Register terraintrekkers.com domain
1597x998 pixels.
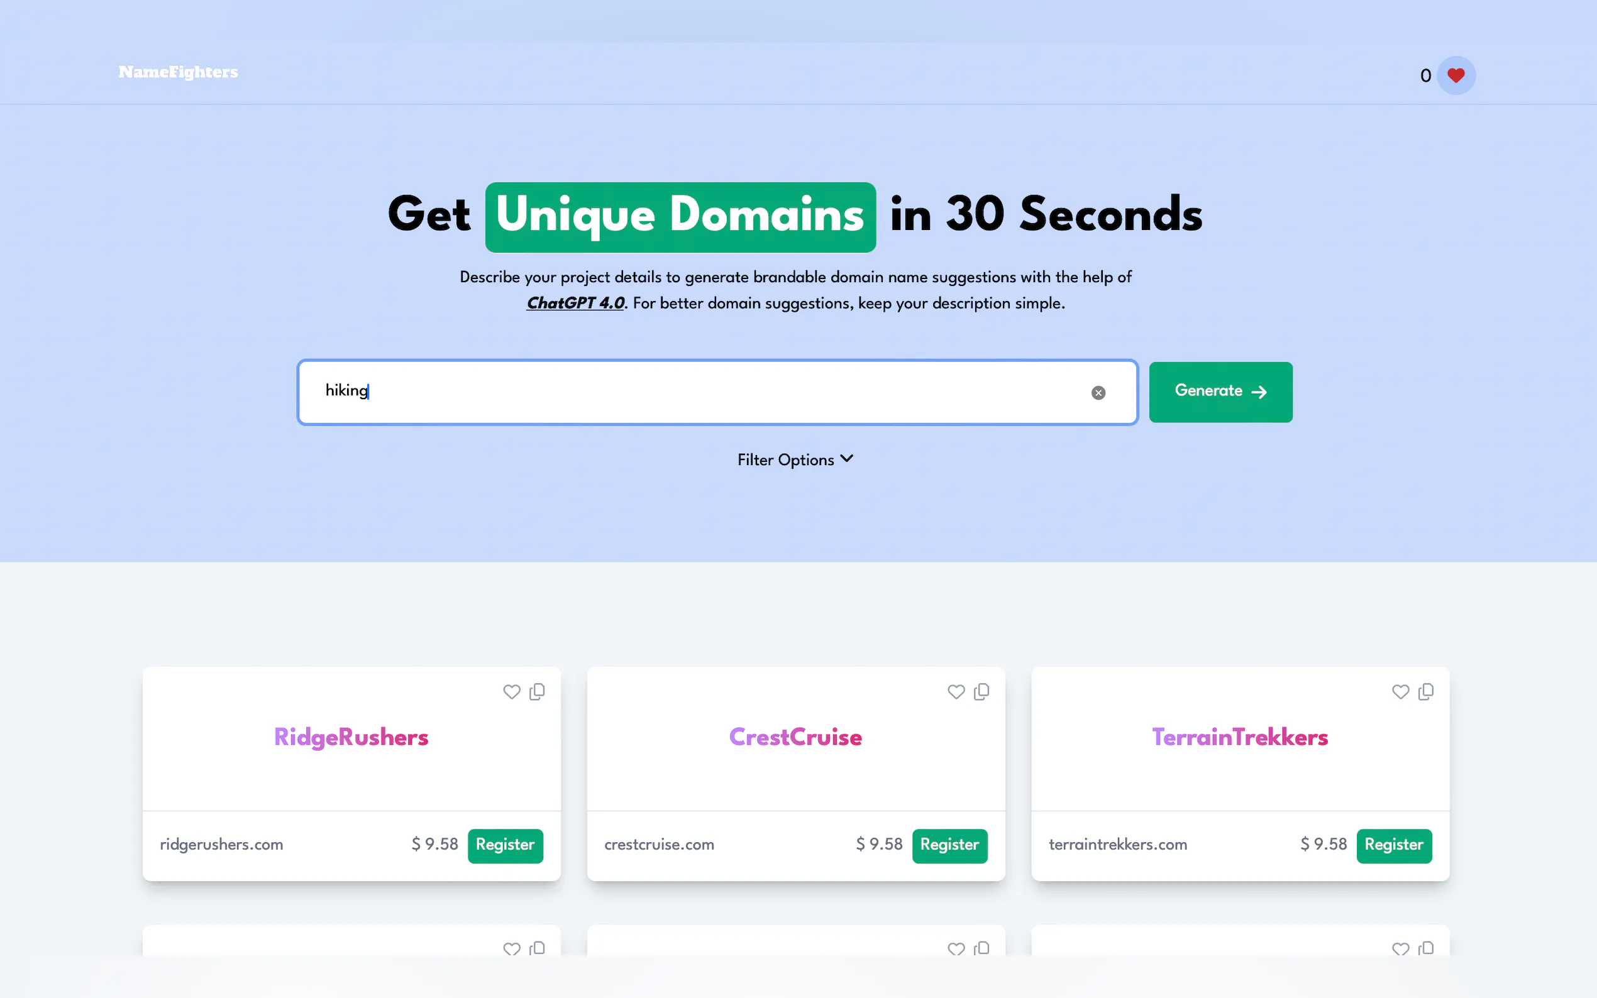point(1394,845)
